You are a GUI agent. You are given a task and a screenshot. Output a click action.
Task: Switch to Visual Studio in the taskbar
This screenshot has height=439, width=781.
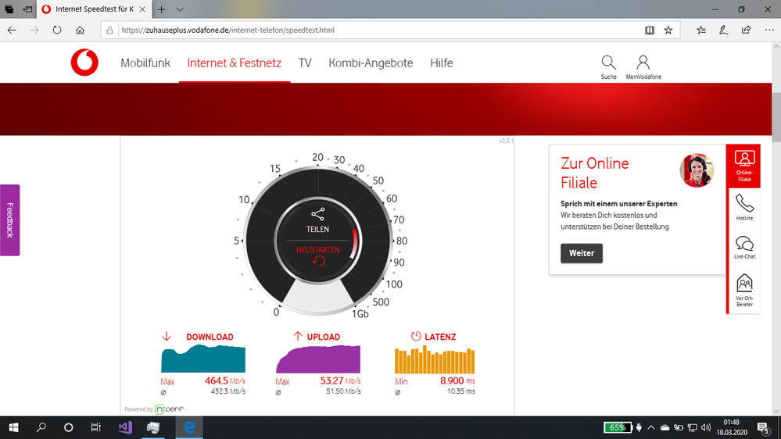(x=125, y=427)
